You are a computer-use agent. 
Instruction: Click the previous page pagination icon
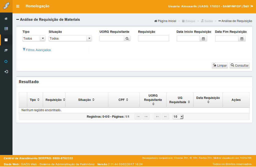(x=146, y=117)
